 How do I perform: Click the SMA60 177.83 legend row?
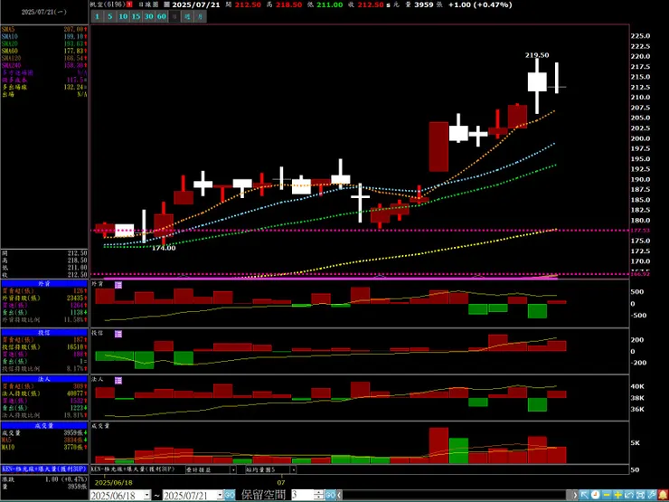pos(44,51)
